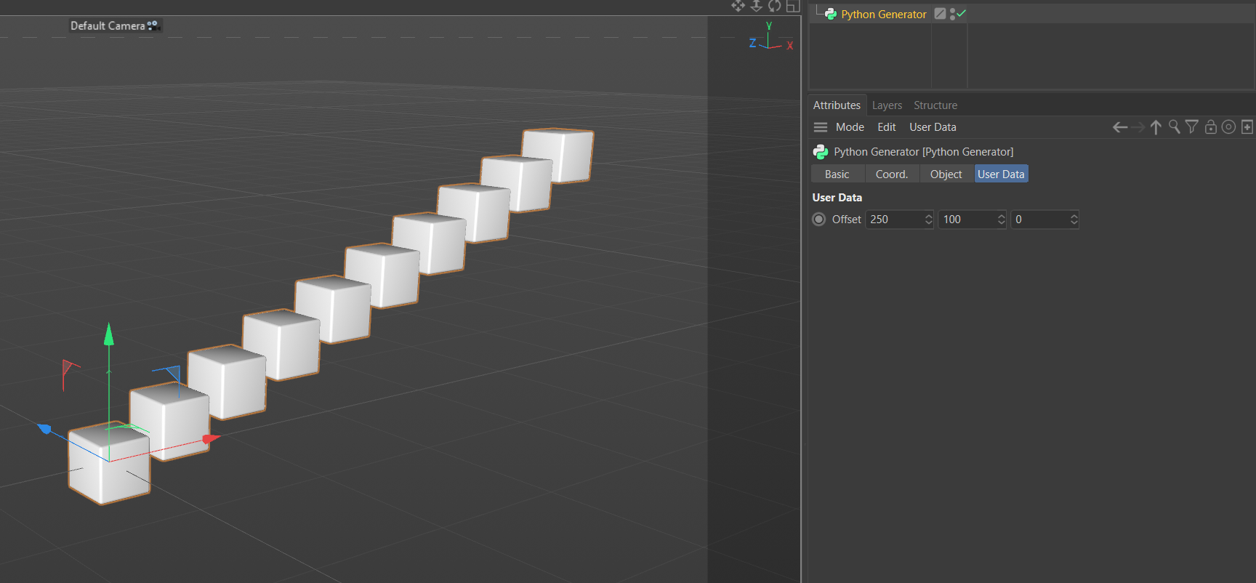Open a new Attribute Manager with plus icon
This screenshot has width=1256, height=583.
[x=1247, y=127]
